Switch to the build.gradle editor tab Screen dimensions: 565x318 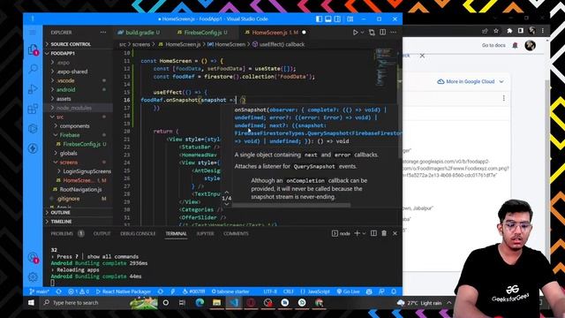pos(139,33)
